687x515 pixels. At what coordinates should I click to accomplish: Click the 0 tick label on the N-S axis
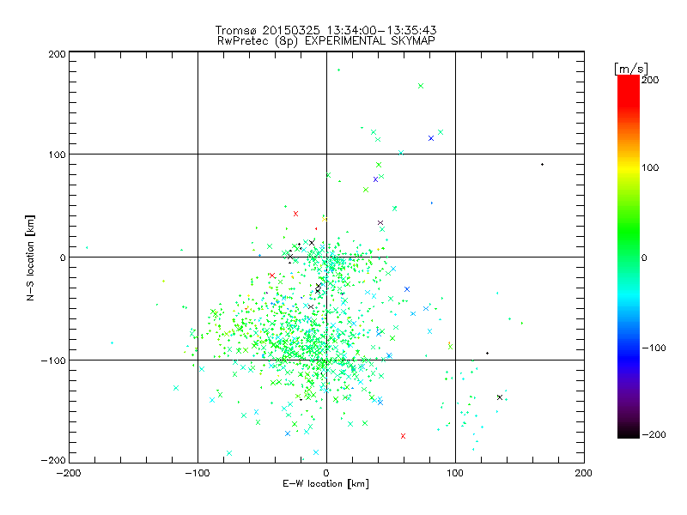(63, 257)
